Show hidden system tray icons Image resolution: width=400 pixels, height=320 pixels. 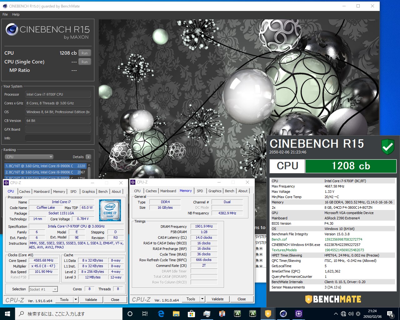(336, 314)
